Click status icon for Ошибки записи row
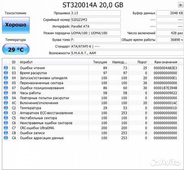Screen dimensions: 184x170 tap(6, 133)
